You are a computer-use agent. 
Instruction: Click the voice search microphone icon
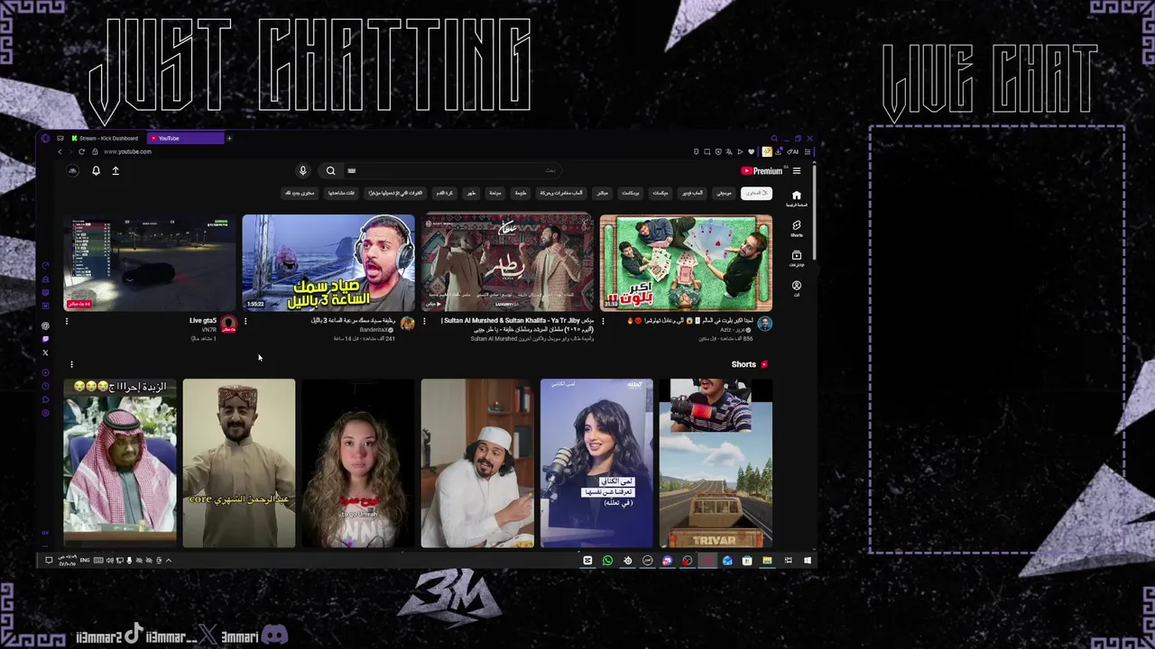click(302, 170)
